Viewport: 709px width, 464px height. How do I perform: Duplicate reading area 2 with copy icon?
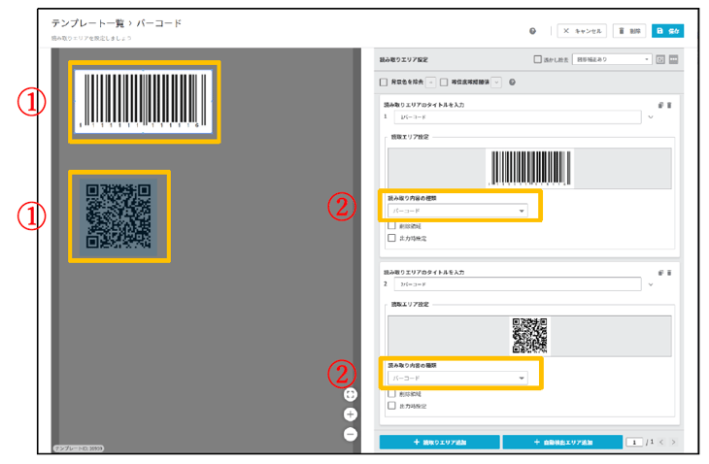pos(659,272)
